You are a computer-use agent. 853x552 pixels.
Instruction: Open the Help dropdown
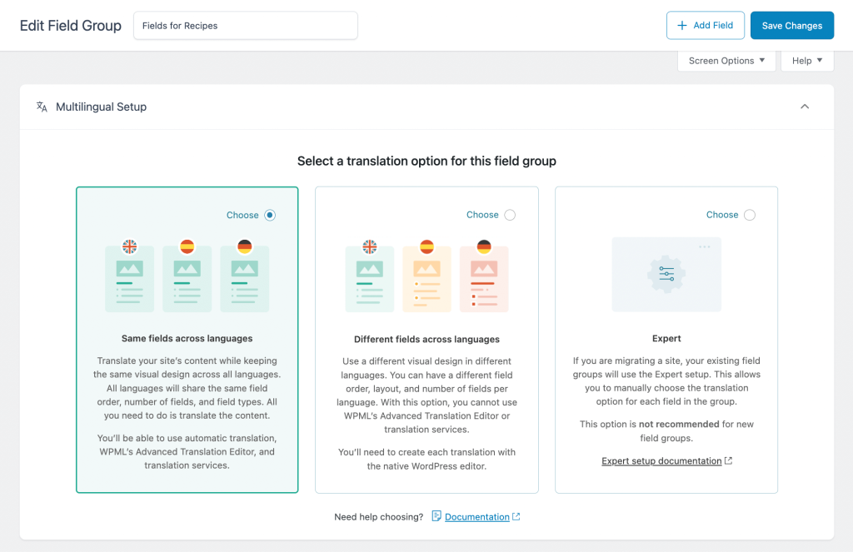click(x=807, y=61)
